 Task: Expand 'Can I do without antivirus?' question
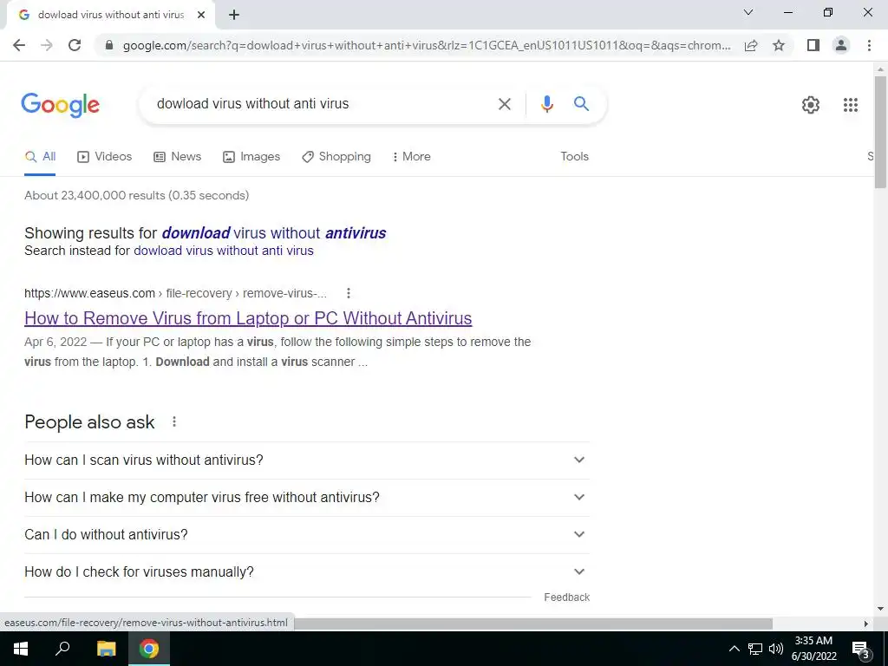(306, 534)
